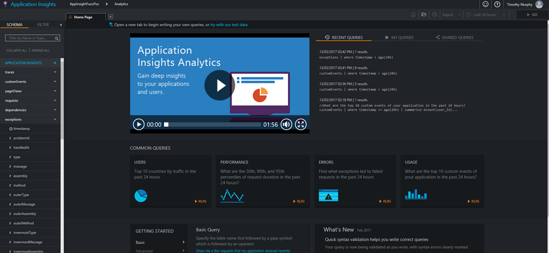
Task: Add a new query tab with plus icon
Action: [110, 17]
